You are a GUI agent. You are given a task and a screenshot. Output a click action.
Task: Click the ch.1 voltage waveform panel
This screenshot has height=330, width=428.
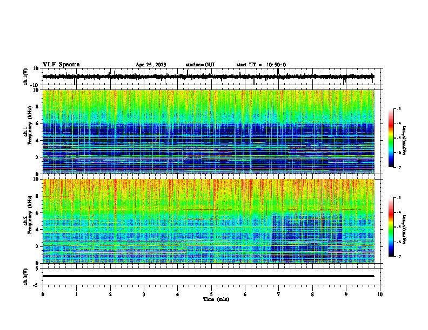211,77
